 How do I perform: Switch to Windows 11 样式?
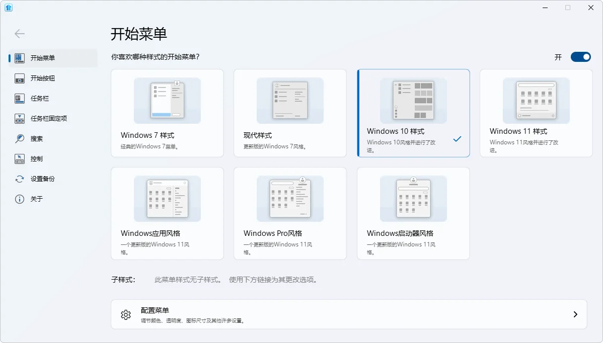[x=536, y=113]
